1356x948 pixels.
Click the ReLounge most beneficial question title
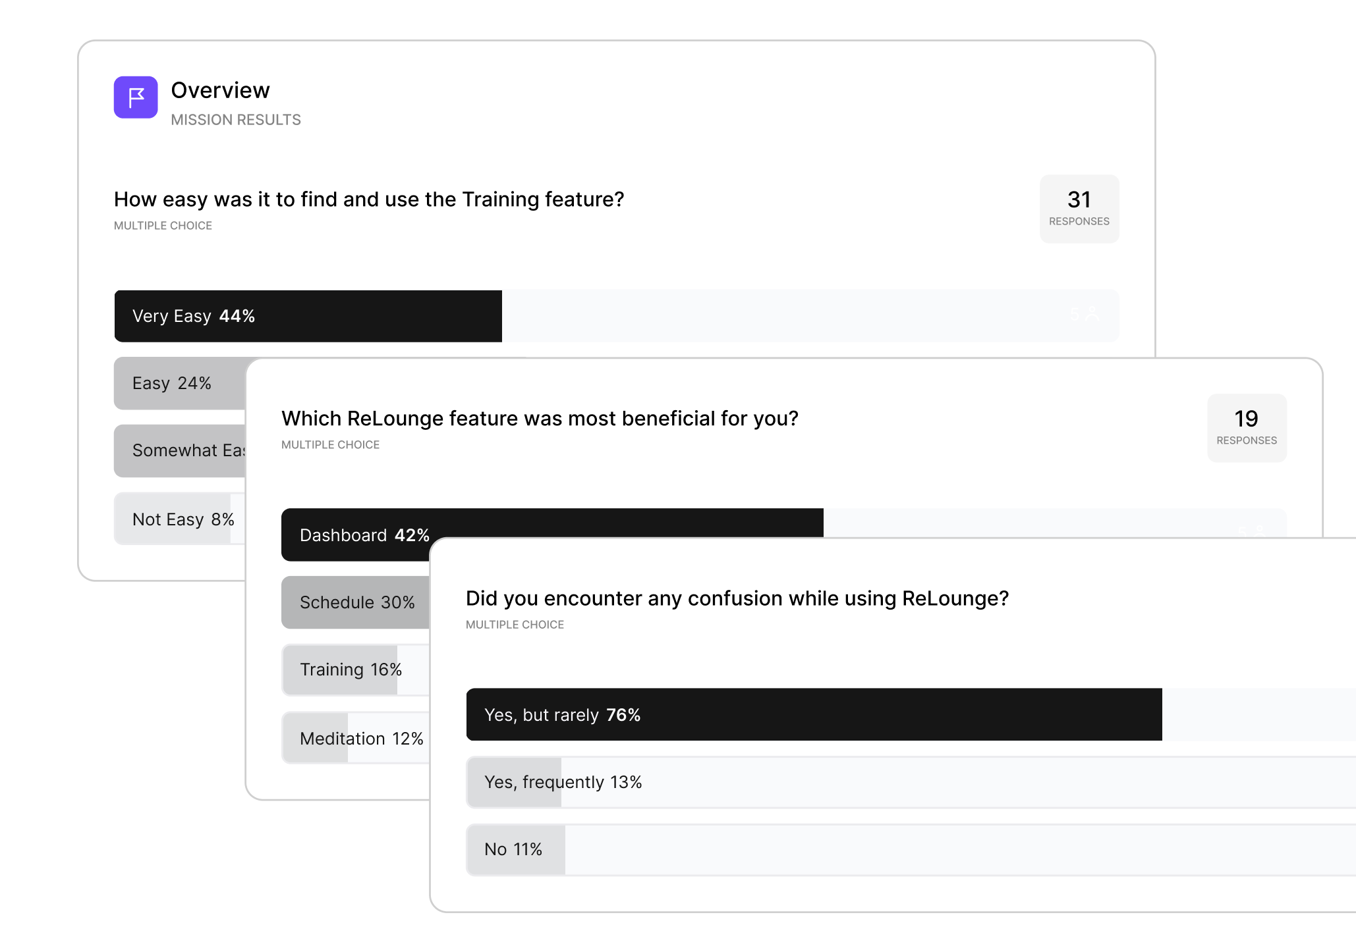pos(540,419)
